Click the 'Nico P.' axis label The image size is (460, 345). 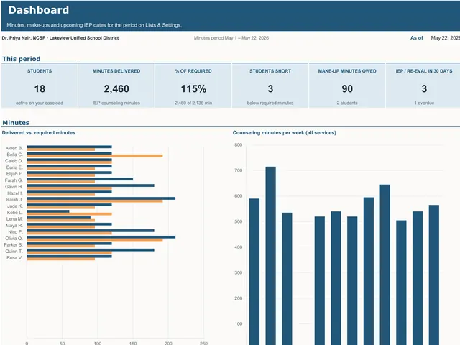click(x=15, y=231)
